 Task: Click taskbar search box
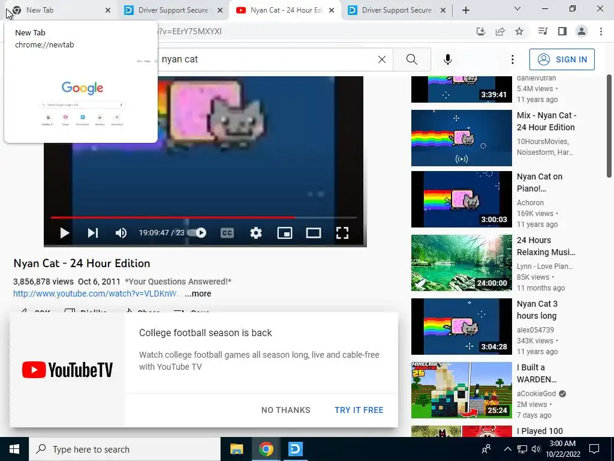point(125,449)
